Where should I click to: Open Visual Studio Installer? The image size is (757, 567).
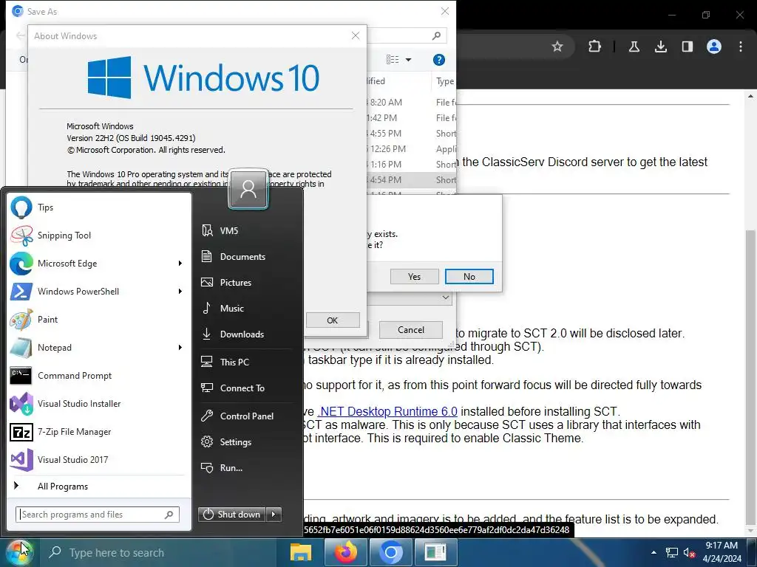99,404
